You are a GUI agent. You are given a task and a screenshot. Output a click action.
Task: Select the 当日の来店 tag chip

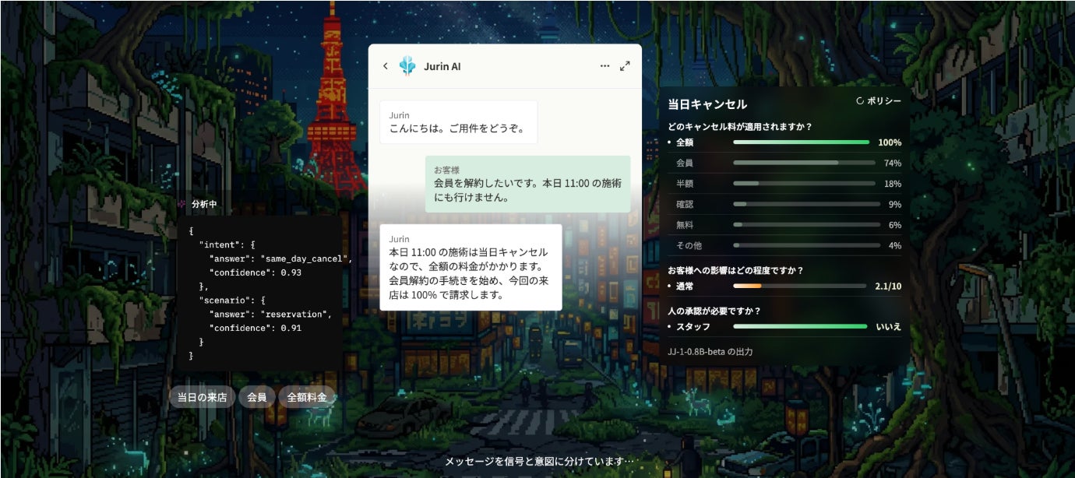(202, 397)
